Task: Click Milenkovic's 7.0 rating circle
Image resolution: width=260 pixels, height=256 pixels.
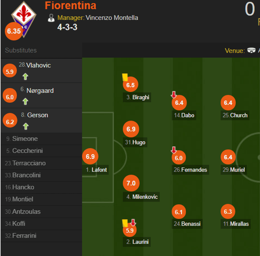Action: pos(131,183)
